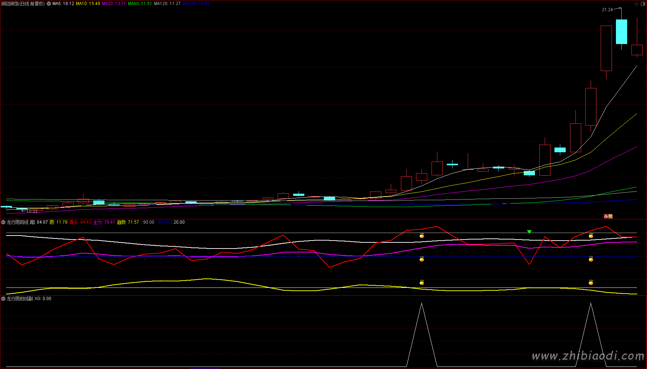Screen dimensions: 647x369
Task: Click the 阴: 11.78 value
Action: coord(59,222)
